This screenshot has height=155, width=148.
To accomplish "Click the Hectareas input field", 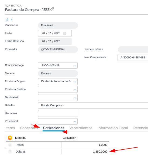I will click(58, 114).
